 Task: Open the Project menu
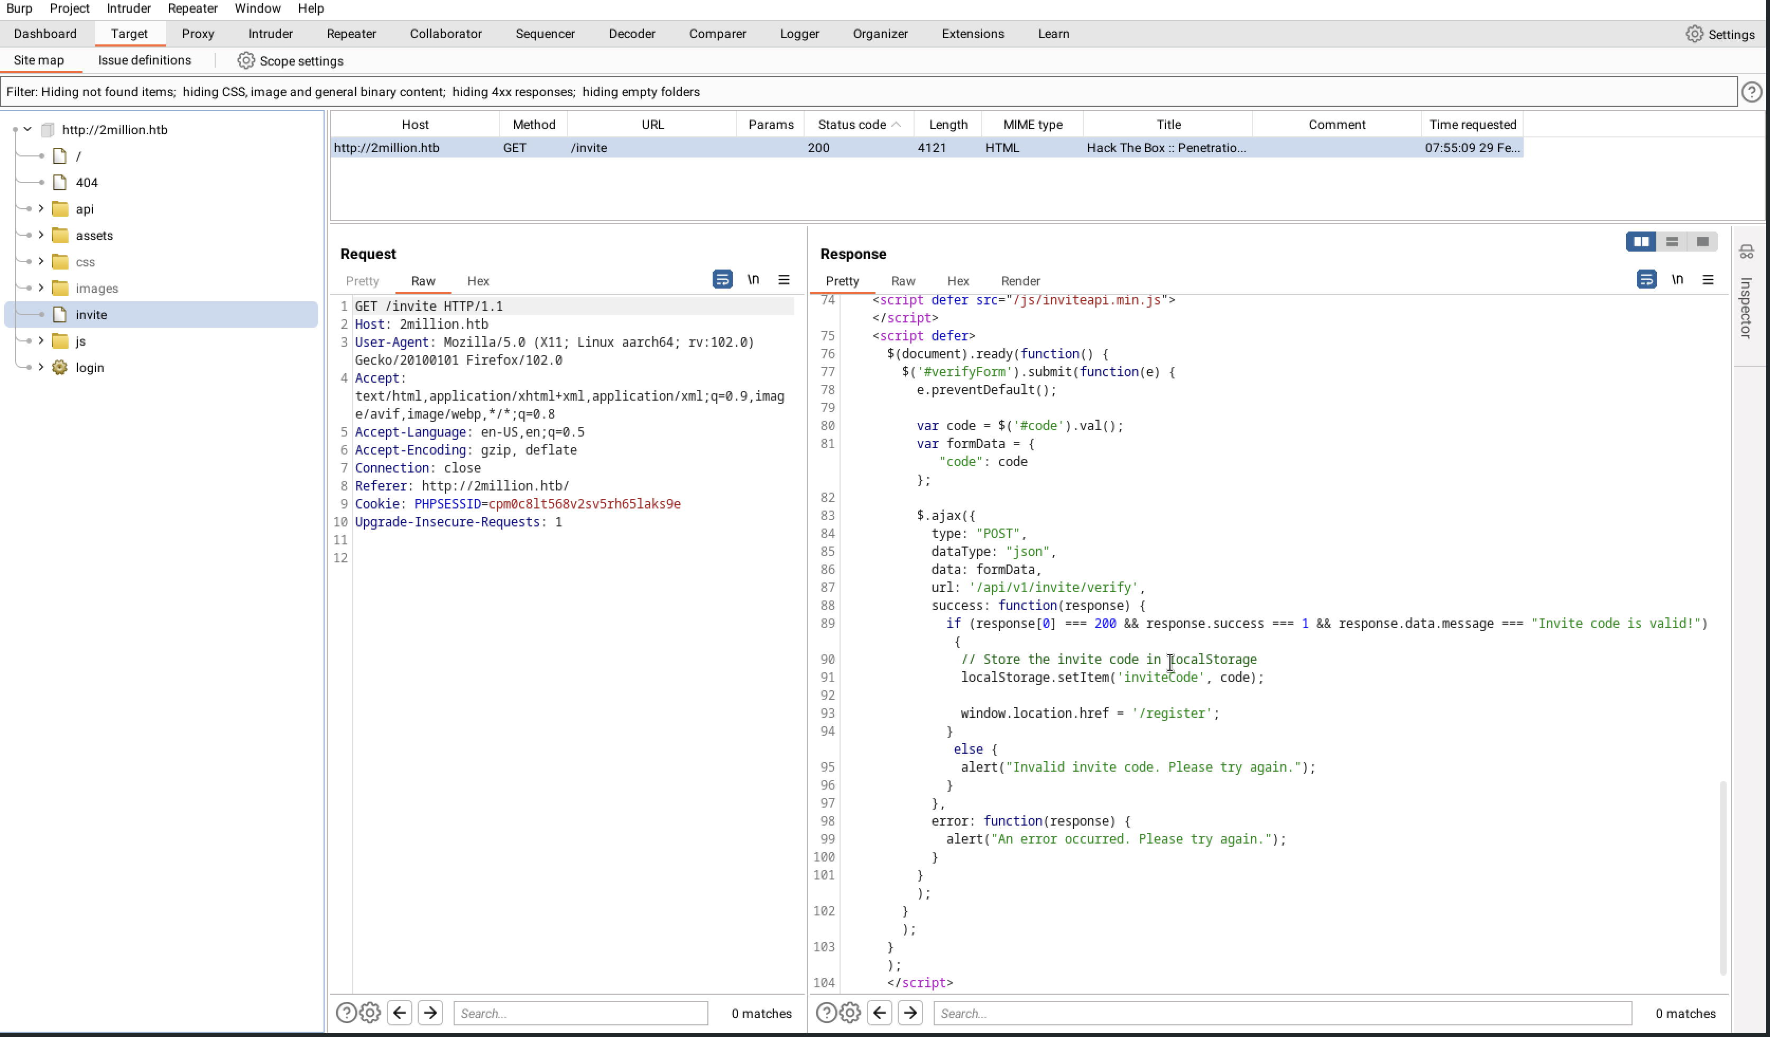[x=69, y=8]
